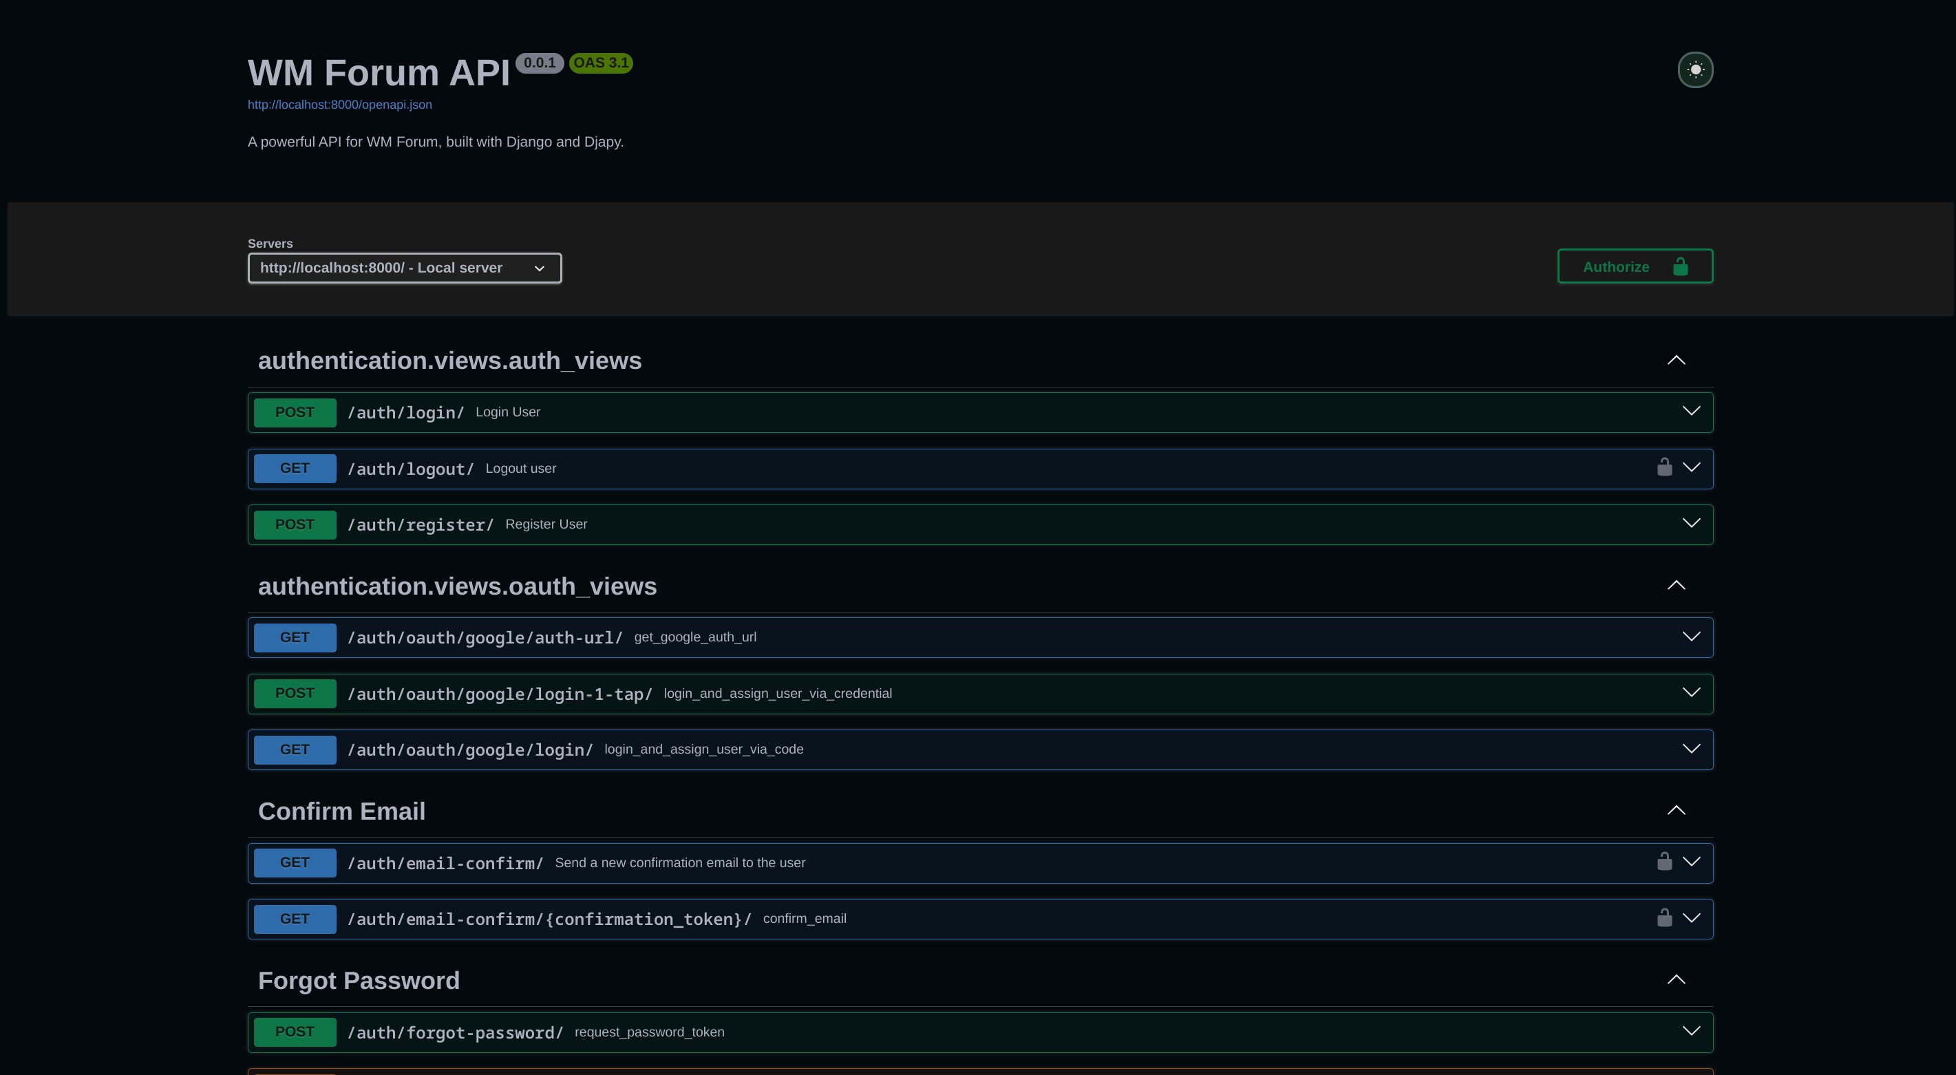Screen dimensions: 1956x1075
Task: Click the OAS 3.1 version badge
Action: point(601,63)
